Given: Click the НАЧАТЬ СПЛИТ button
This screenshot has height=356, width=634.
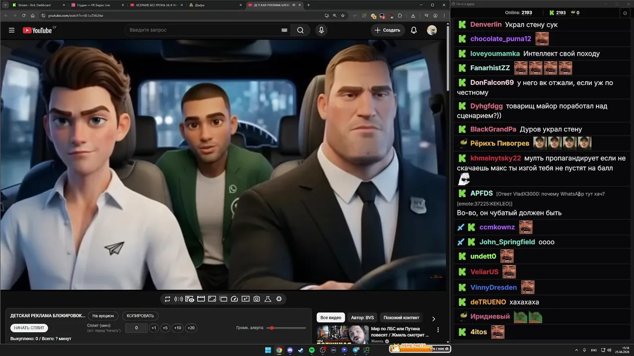Looking at the screenshot, I should pyautogui.click(x=29, y=328).
